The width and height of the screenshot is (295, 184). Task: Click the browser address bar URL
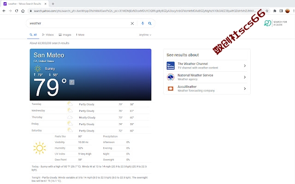[145, 11]
